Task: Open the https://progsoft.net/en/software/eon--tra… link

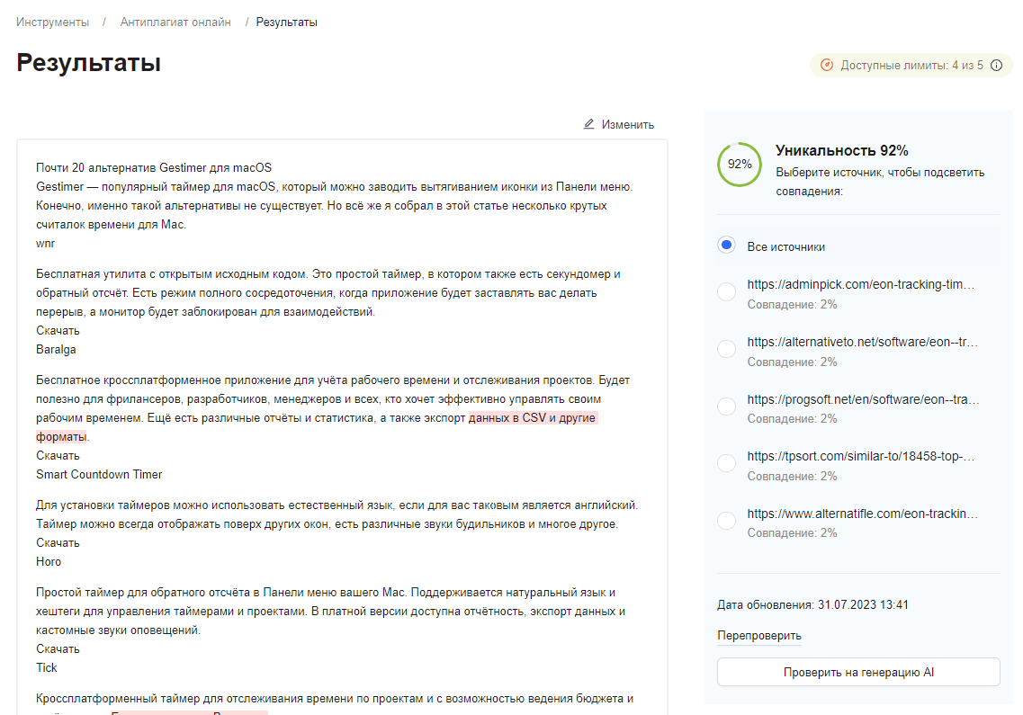Action: pyautogui.click(x=863, y=399)
